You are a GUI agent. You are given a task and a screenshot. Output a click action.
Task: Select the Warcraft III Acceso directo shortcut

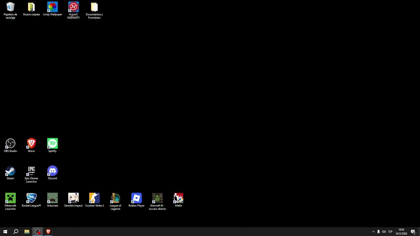click(157, 202)
